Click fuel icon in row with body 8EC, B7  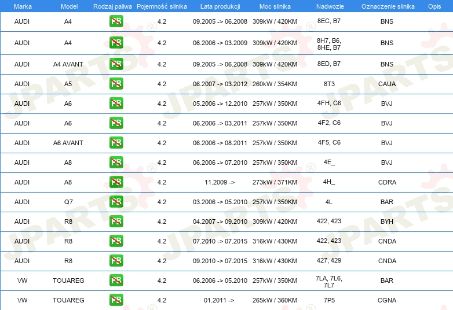[x=116, y=21]
